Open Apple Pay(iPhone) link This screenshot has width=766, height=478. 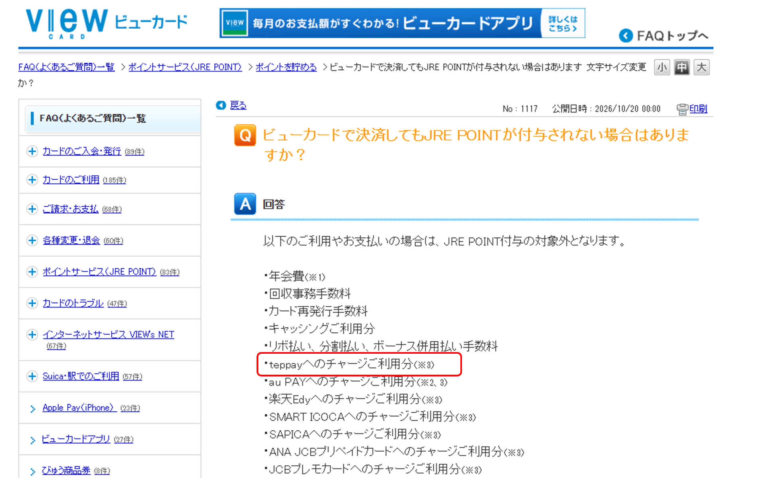[79, 407]
